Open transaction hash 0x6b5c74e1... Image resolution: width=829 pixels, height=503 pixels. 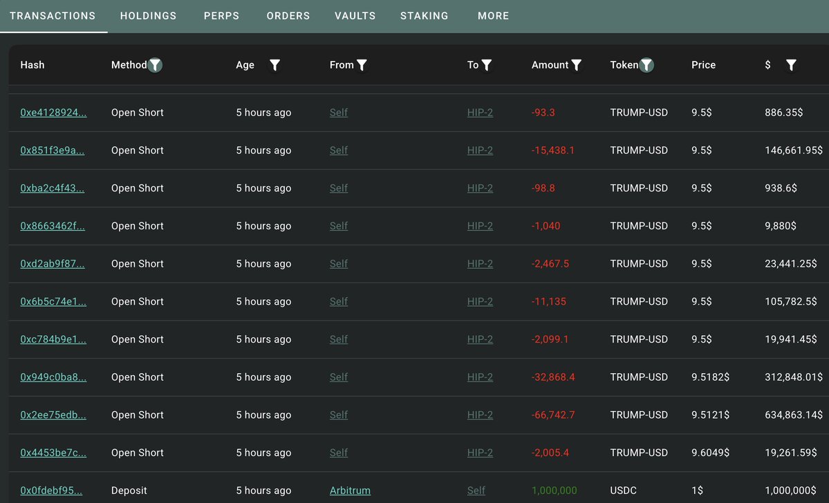(x=53, y=302)
